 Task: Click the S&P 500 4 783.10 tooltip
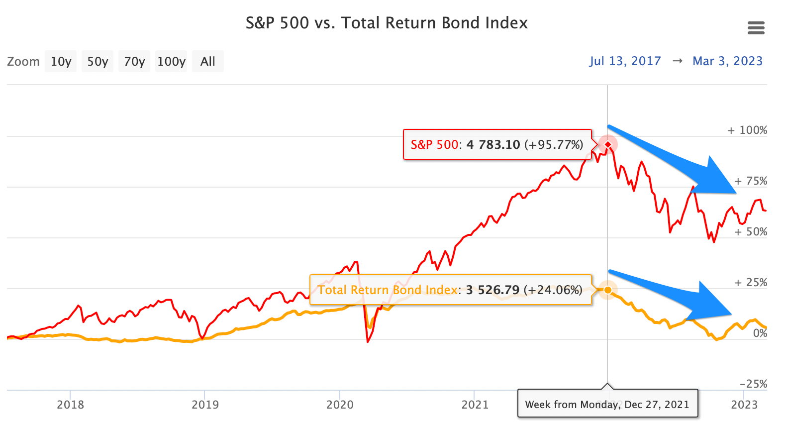pos(496,145)
